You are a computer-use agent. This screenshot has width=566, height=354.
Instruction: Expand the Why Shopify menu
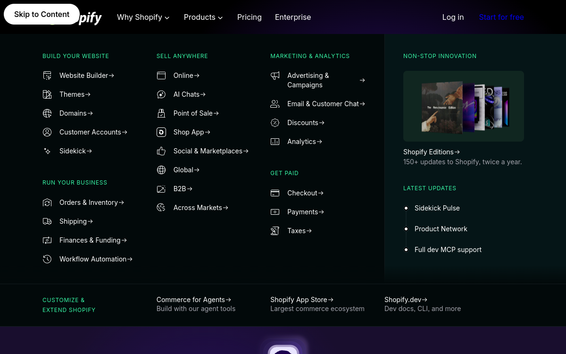click(x=143, y=17)
